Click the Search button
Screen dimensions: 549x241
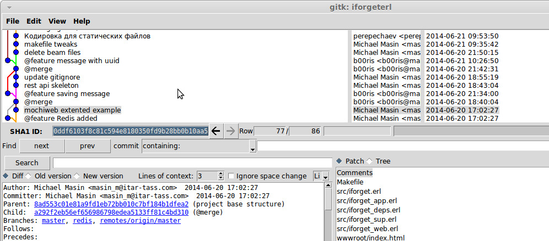click(x=27, y=163)
